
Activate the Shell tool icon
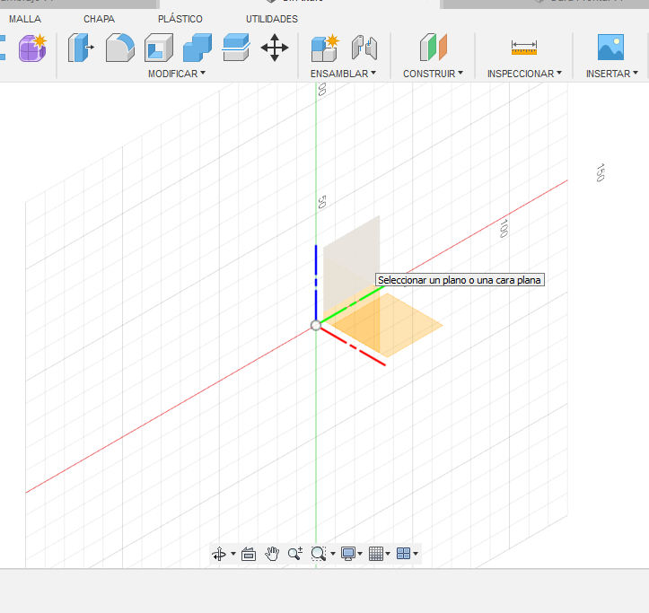(159, 48)
